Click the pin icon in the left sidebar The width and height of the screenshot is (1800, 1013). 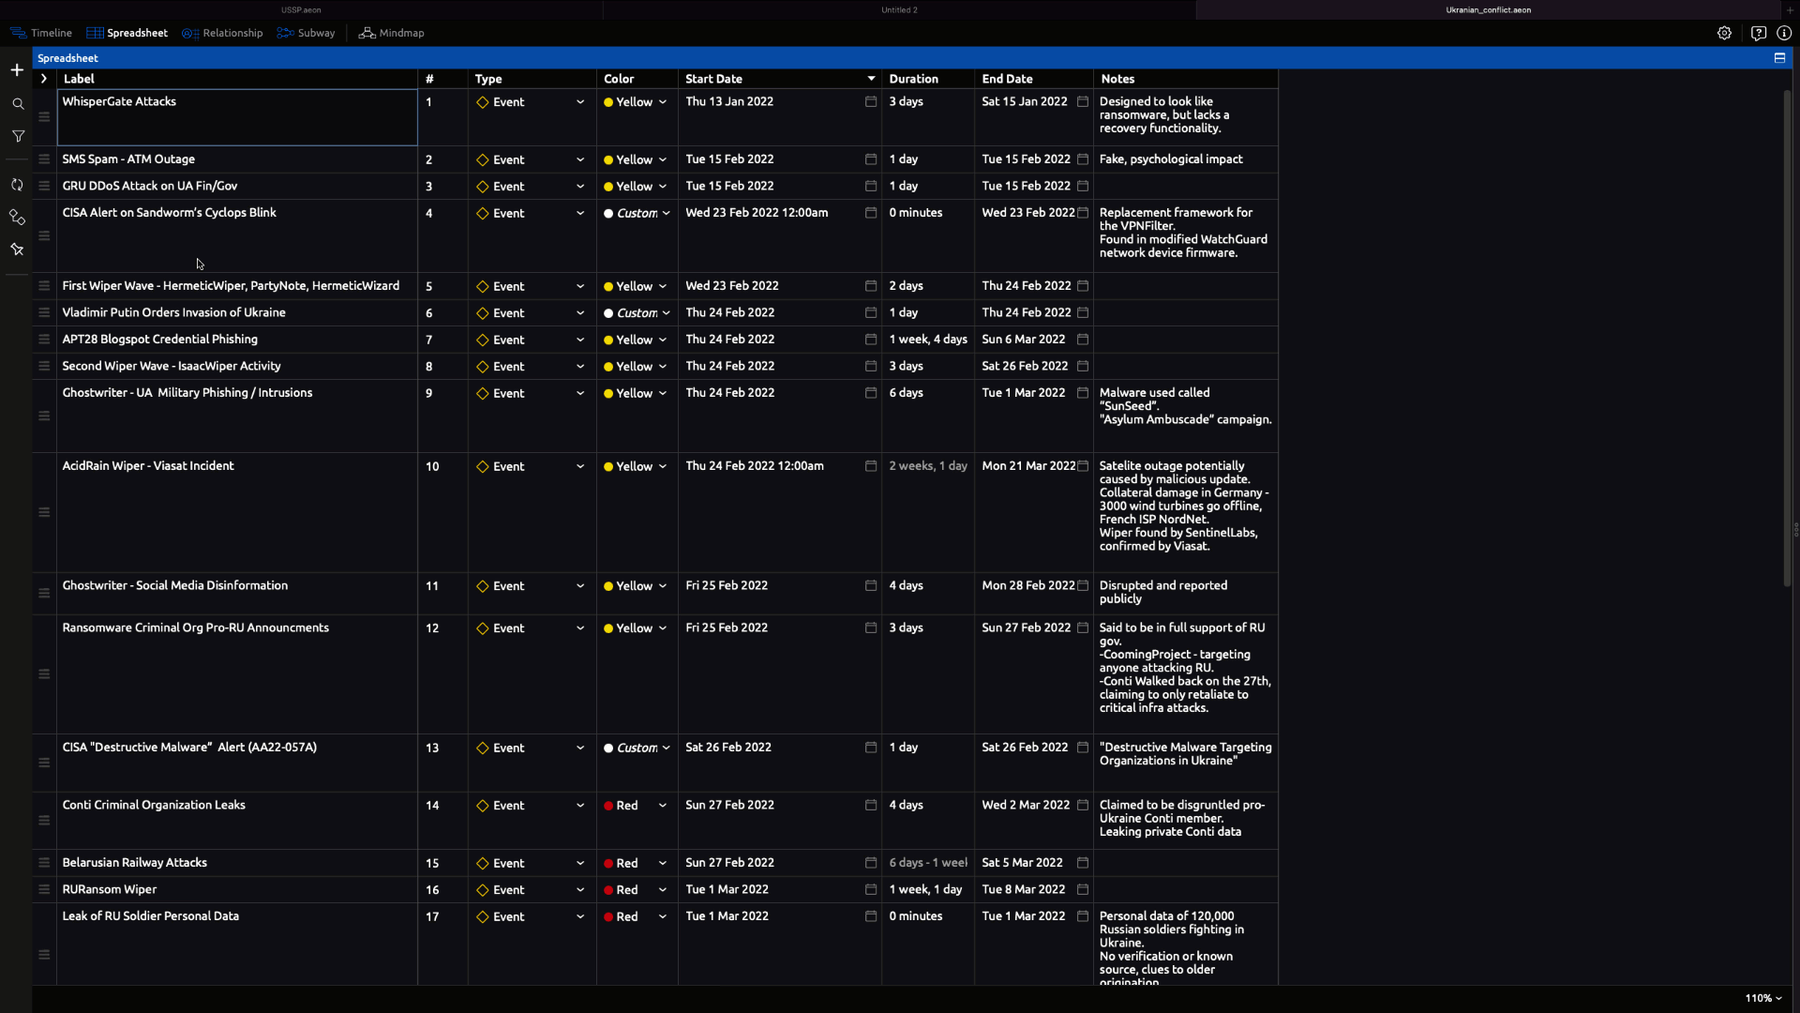[x=17, y=249]
